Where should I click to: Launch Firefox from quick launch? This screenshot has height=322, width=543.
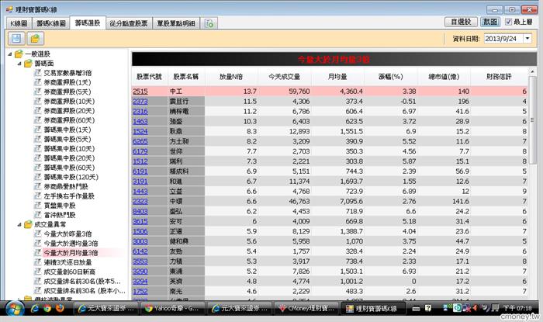coord(60,308)
